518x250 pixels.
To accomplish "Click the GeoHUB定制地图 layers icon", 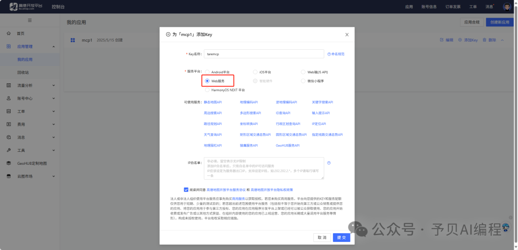I will coord(9,163).
